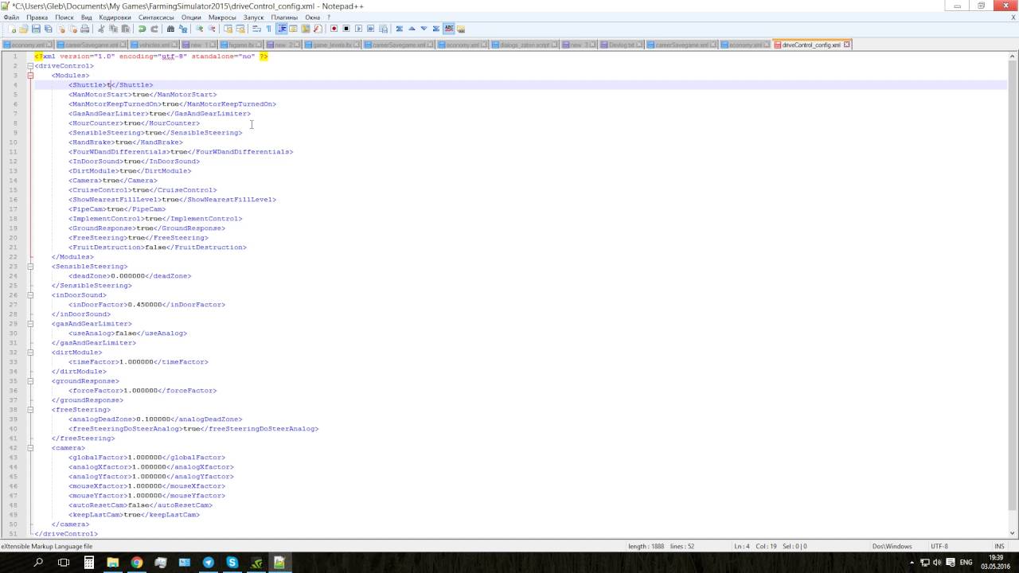
Task: Click the Copy toolbar icon
Action: (113, 29)
